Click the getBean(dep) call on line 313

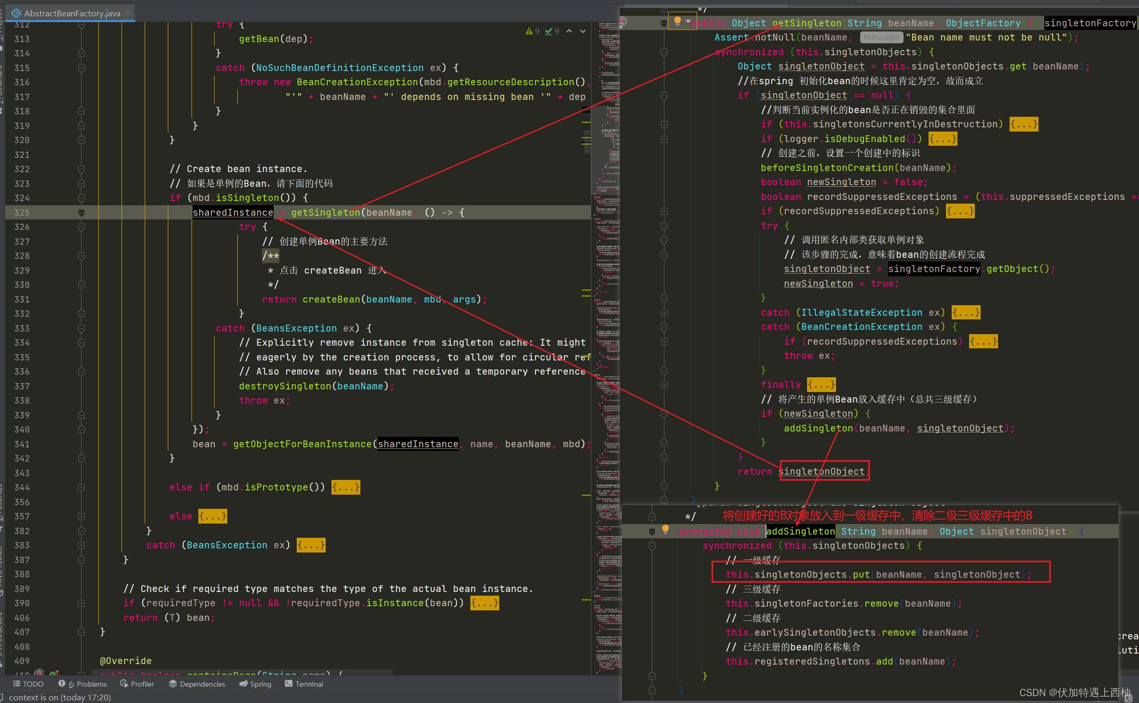point(274,39)
